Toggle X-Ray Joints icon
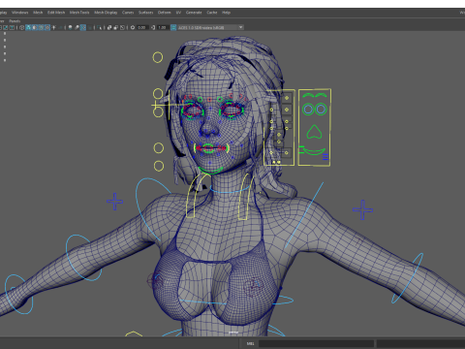This screenshot has width=465, height=349. coord(122,27)
